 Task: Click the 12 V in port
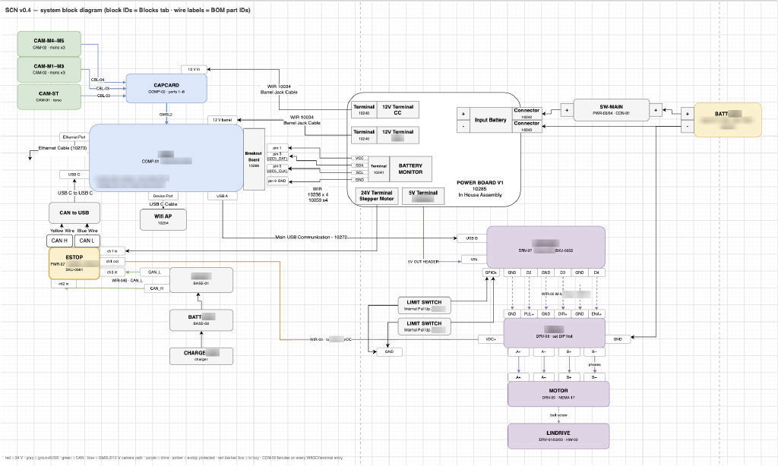tap(194, 69)
